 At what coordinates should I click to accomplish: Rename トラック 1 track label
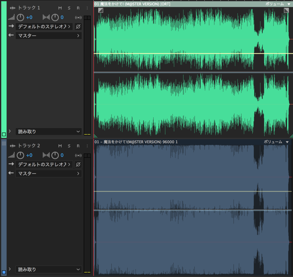(x=29, y=8)
